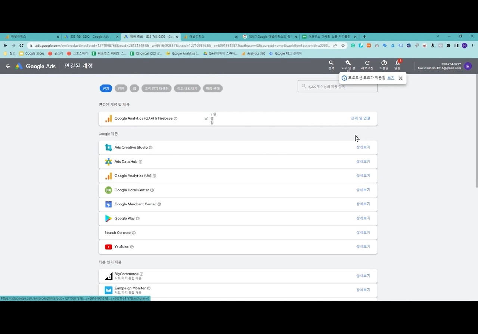Screen dimensions: 478x334
Task: Open a new browser tab
Action: coord(364,37)
